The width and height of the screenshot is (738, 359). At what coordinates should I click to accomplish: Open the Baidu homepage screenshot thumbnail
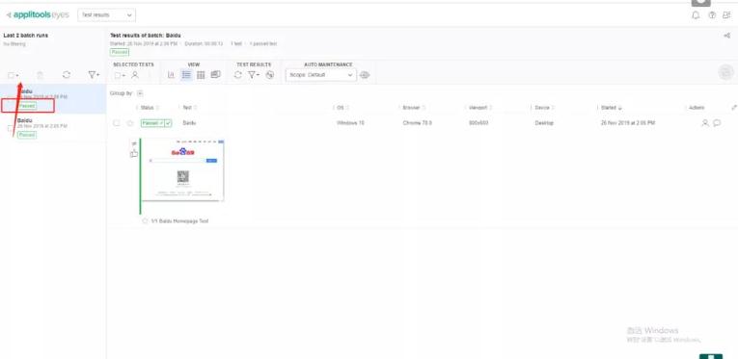[183, 170]
